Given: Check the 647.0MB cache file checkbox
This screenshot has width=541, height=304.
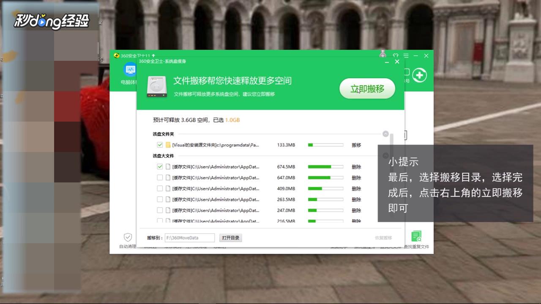Looking at the screenshot, I should 160,178.
